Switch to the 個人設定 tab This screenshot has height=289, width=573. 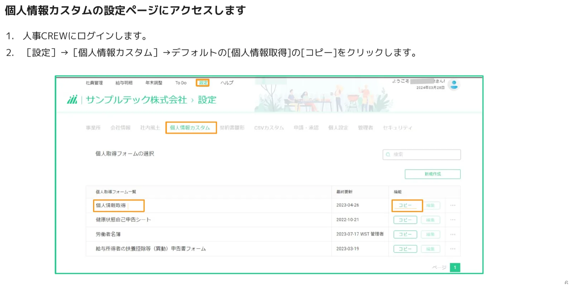(338, 128)
